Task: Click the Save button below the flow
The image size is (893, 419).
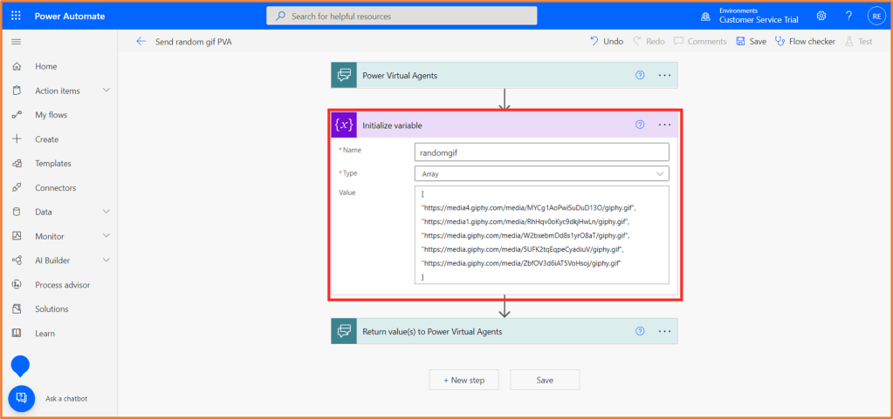Action: pos(545,380)
